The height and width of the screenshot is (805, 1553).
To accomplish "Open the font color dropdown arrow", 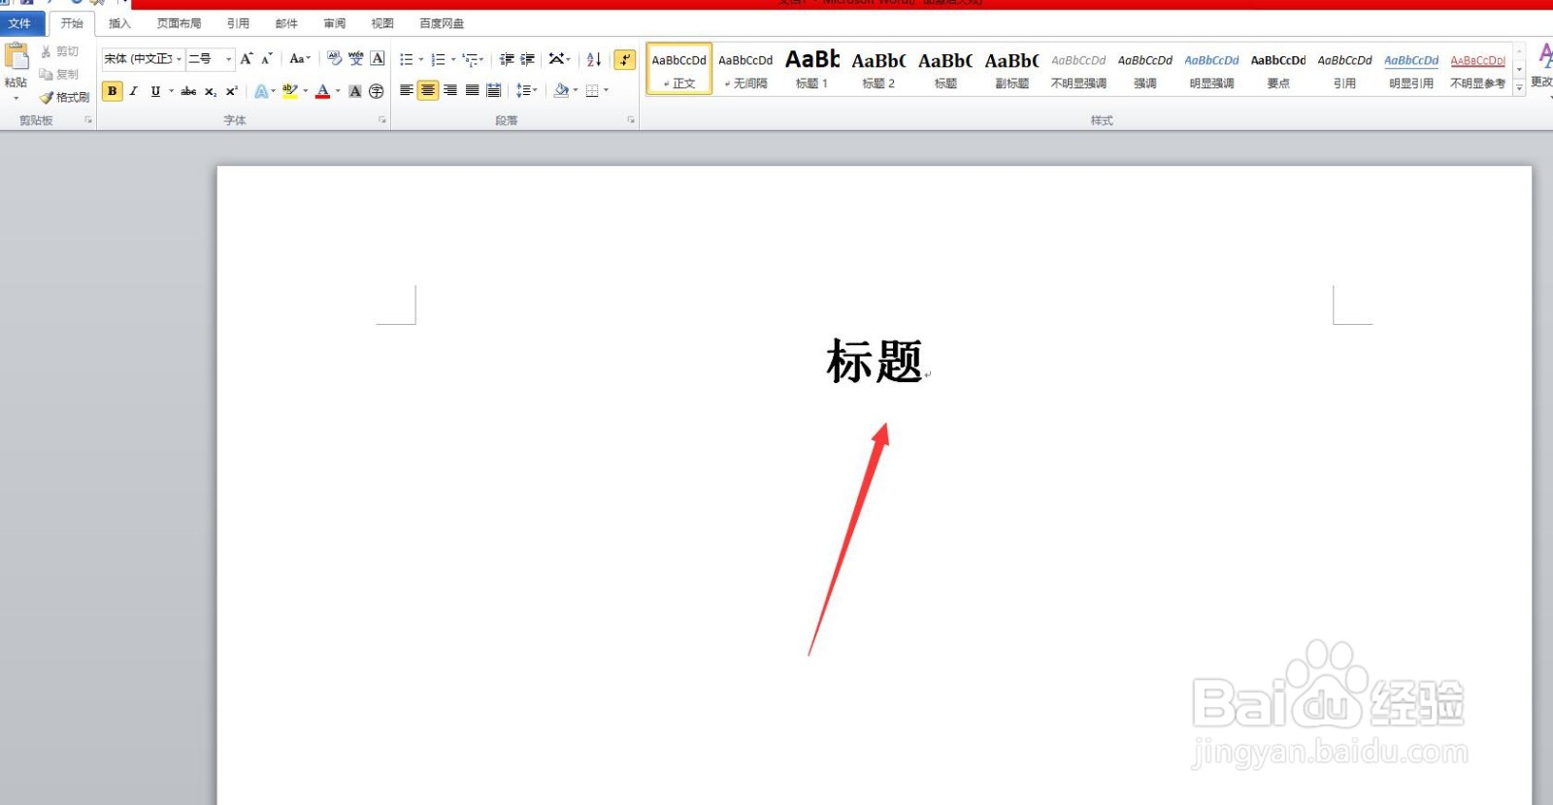I will [338, 91].
